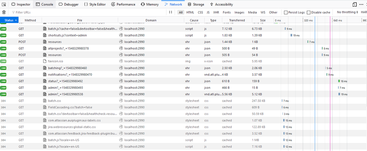Viewport: 367px width, 151px height.
Task: Sort by the Domain column header
Action: click(151, 20)
